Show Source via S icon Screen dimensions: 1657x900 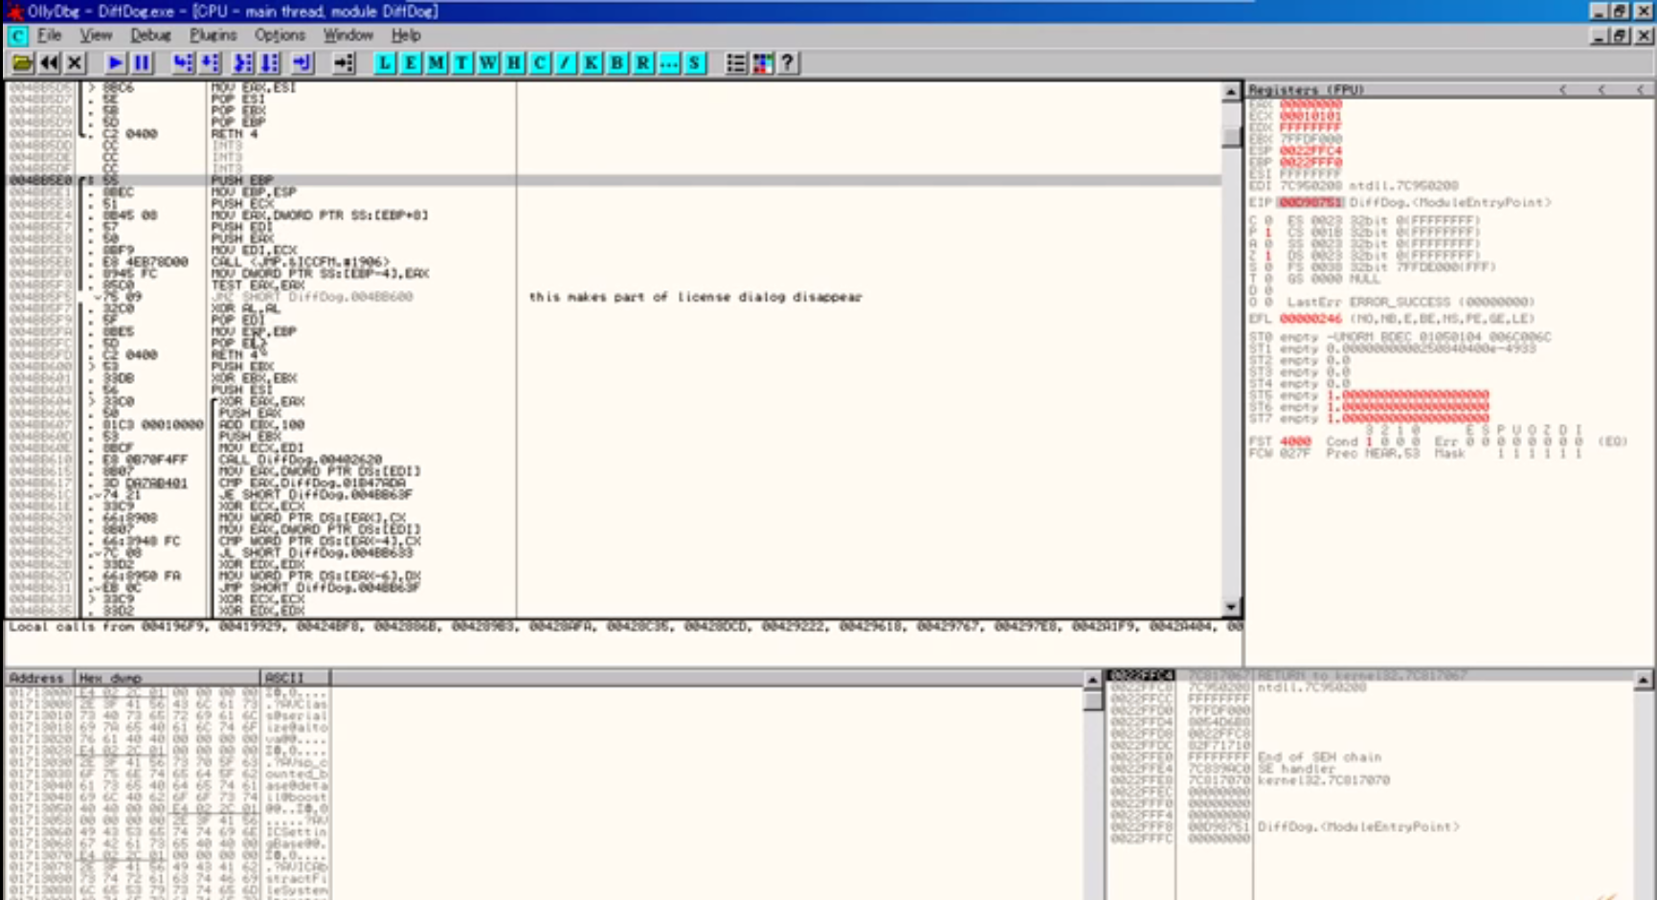[x=695, y=63]
